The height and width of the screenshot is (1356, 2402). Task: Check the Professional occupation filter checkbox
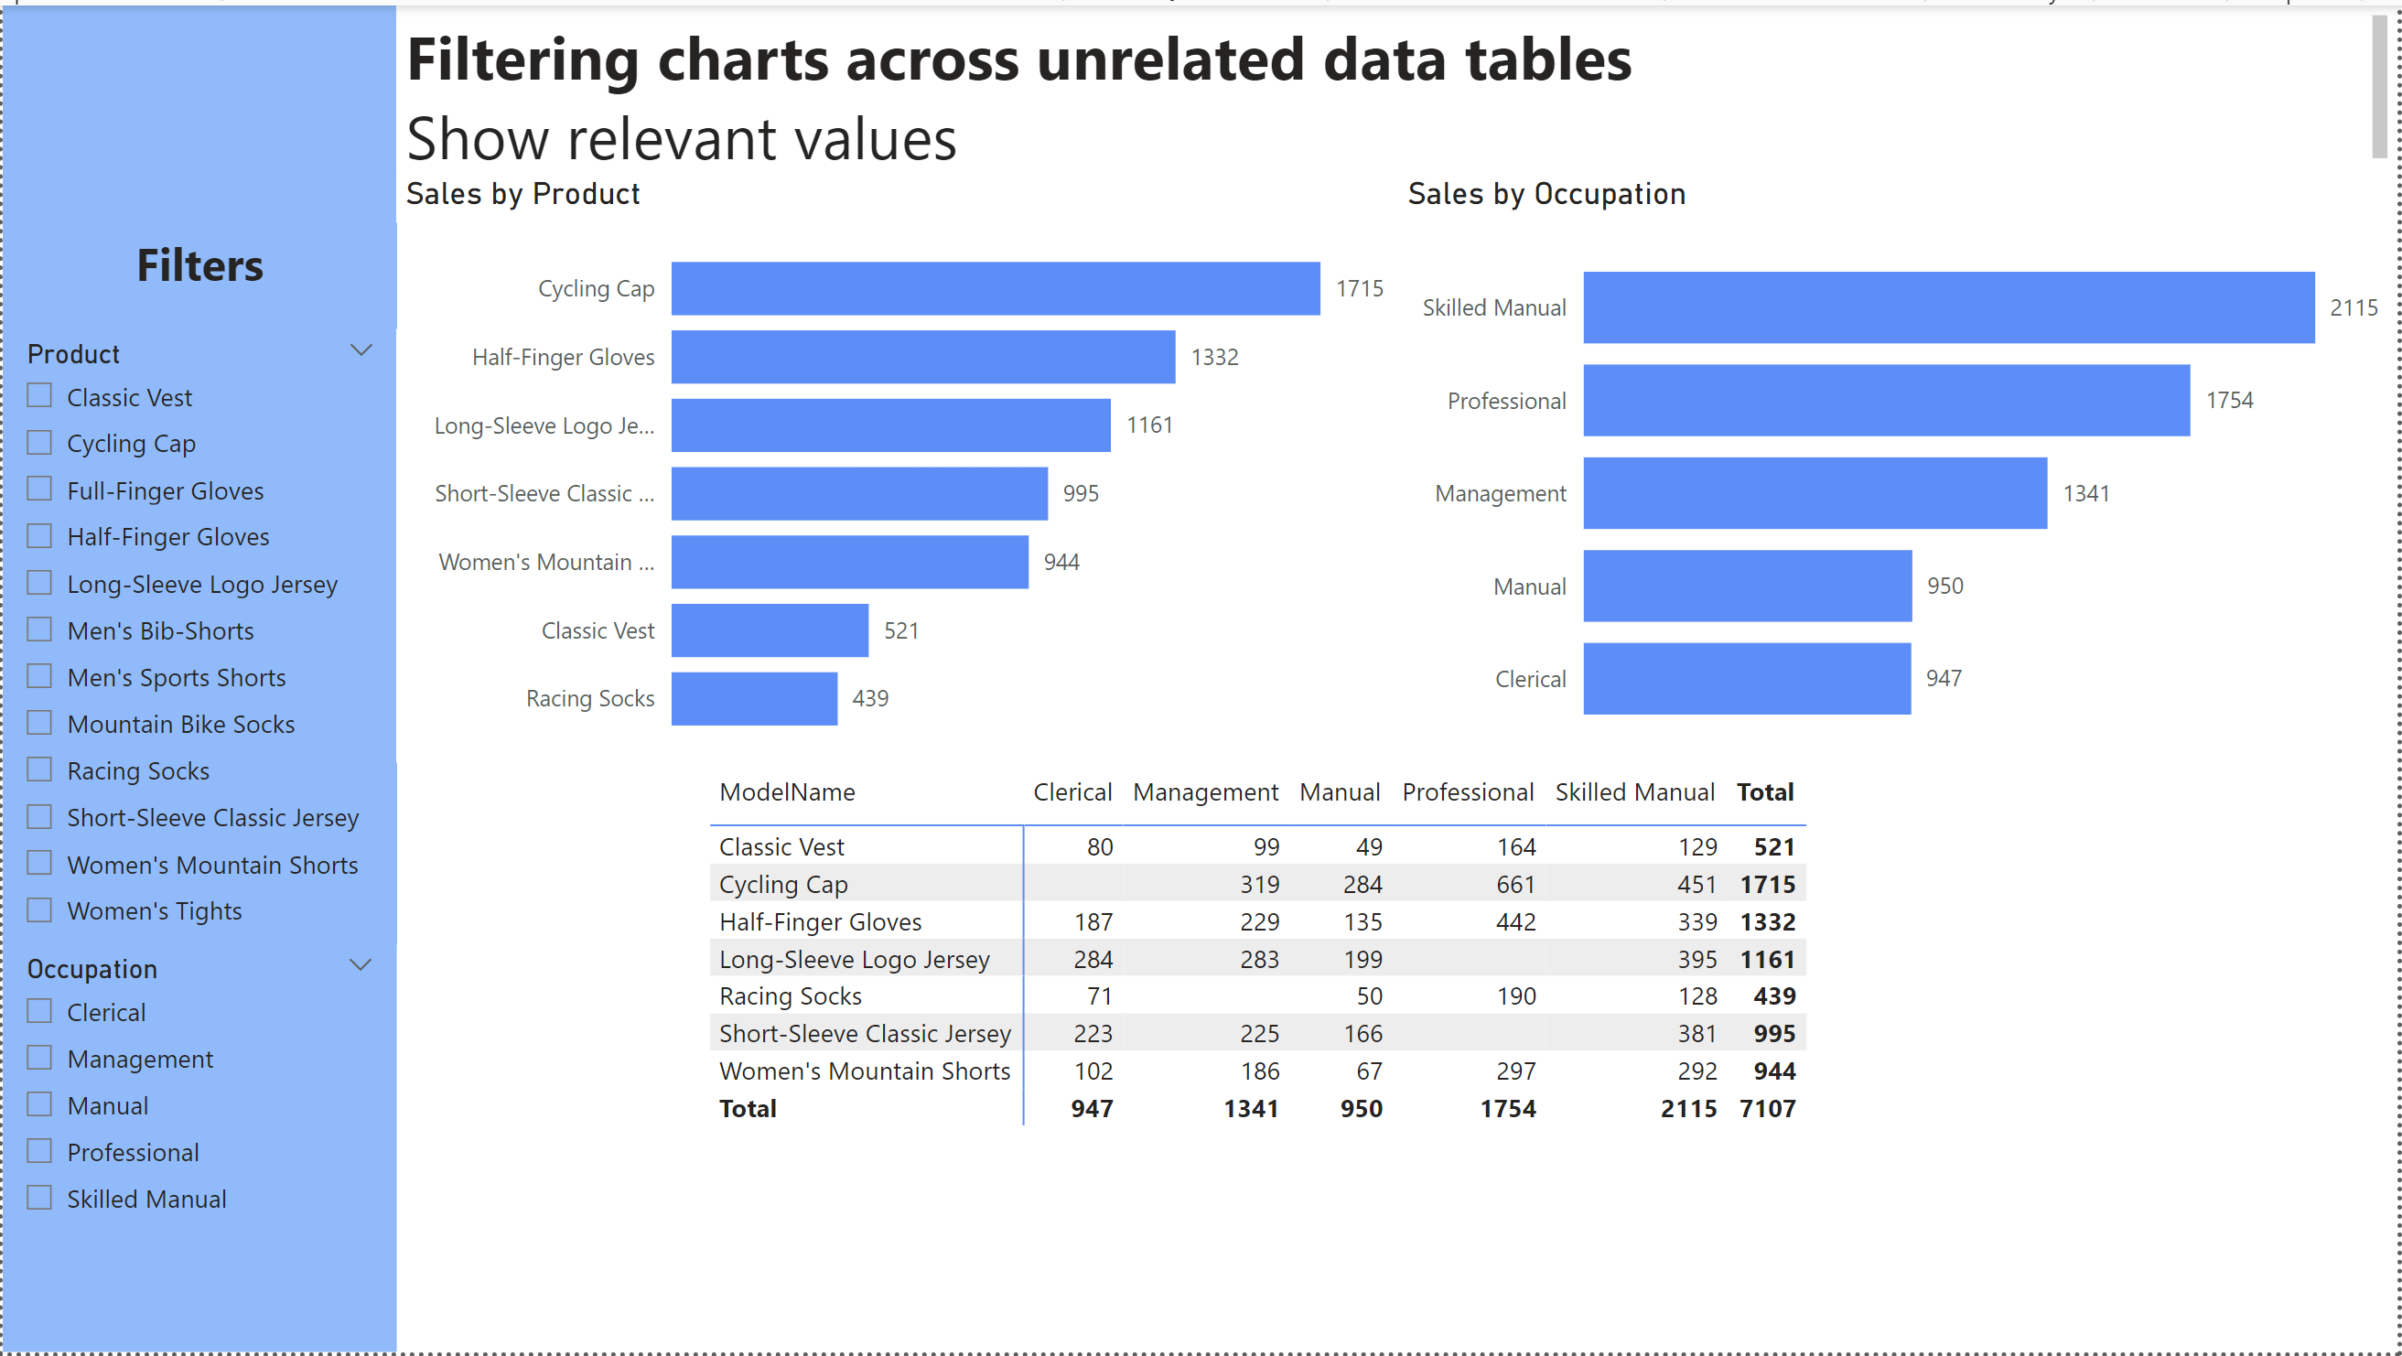(39, 1152)
